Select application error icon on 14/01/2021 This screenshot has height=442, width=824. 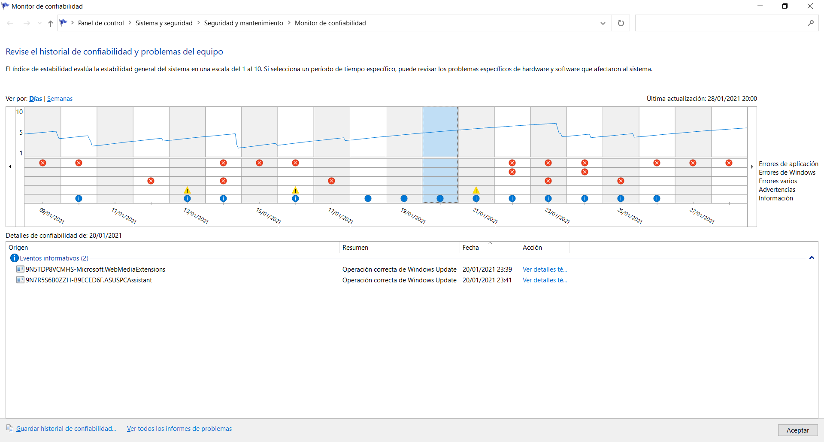[223, 163]
